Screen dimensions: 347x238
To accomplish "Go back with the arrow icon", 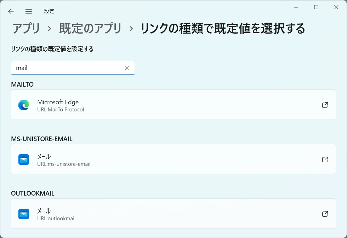I will pyautogui.click(x=11, y=11).
